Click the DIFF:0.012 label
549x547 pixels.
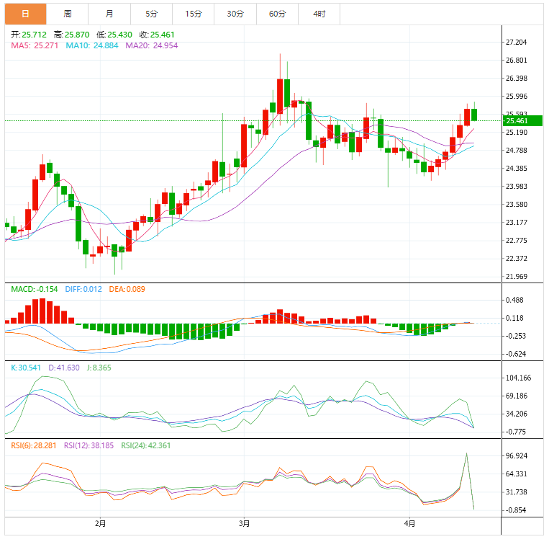tap(83, 289)
